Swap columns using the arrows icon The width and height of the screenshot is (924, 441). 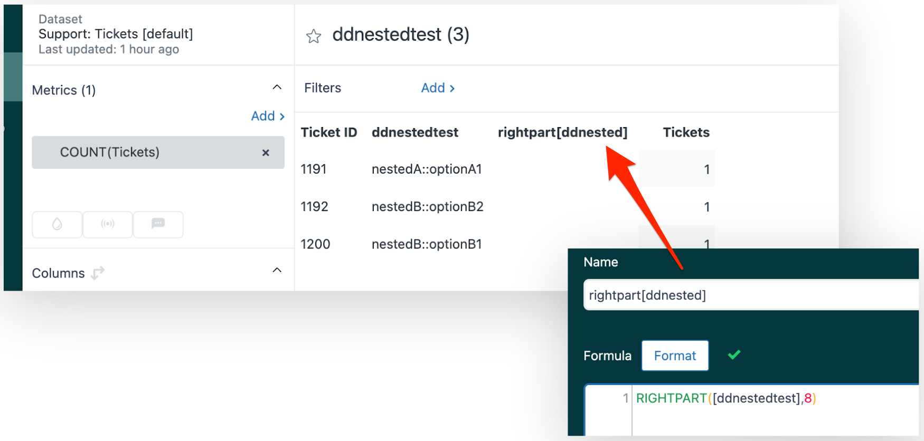click(98, 273)
